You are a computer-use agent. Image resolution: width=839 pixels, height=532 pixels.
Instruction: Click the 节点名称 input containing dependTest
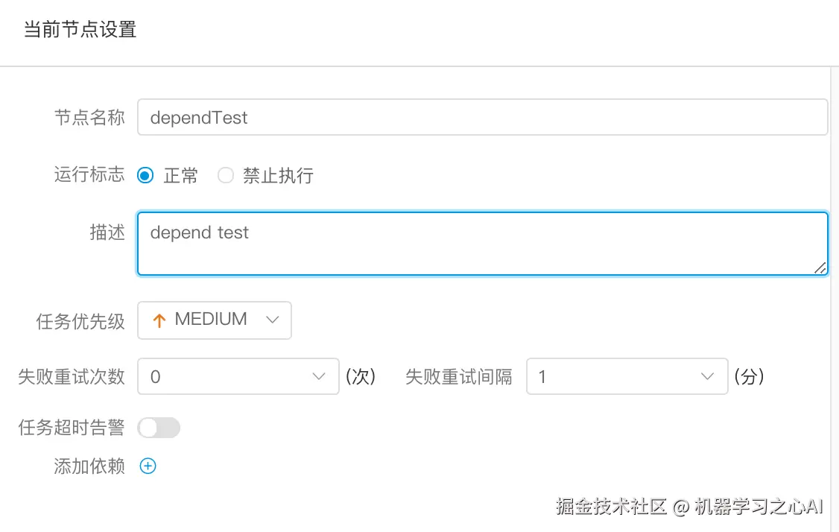(x=482, y=118)
